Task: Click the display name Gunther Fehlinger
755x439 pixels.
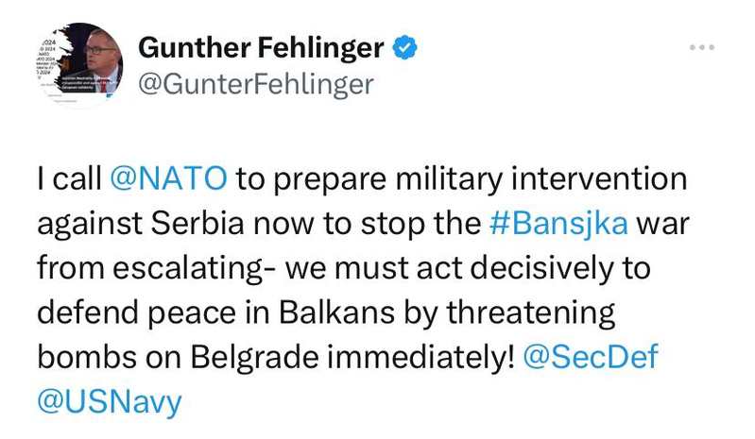Action: click(261, 46)
